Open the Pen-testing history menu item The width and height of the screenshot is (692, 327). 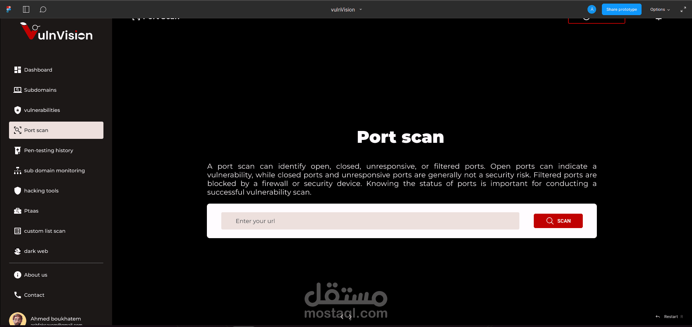click(x=56, y=150)
